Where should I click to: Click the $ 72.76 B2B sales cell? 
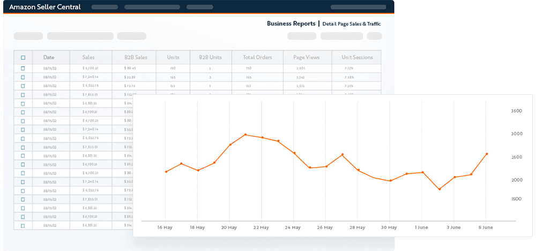click(130, 86)
